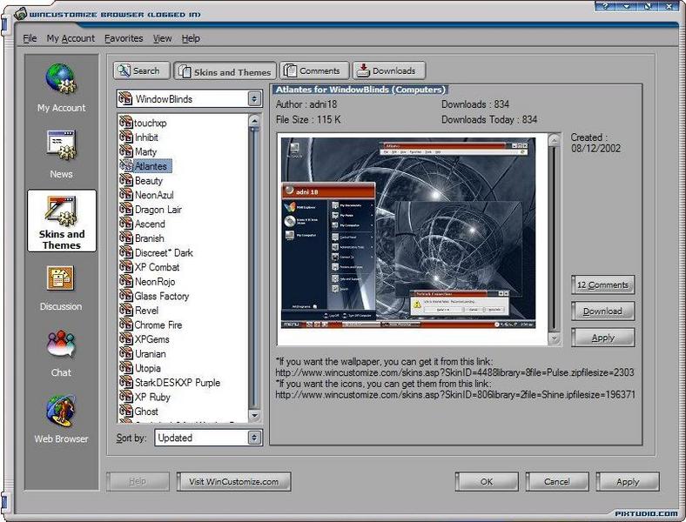This screenshot has height=522, width=686.
Task: Select the Skins and Themes sidebar icon
Action: [x=62, y=221]
